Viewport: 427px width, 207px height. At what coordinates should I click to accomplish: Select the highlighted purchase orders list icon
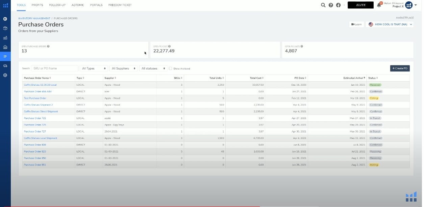click(5, 56)
